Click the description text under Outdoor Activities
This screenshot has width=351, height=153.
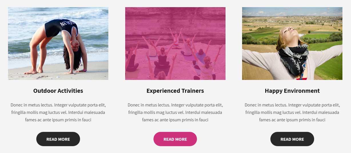point(58,112)
